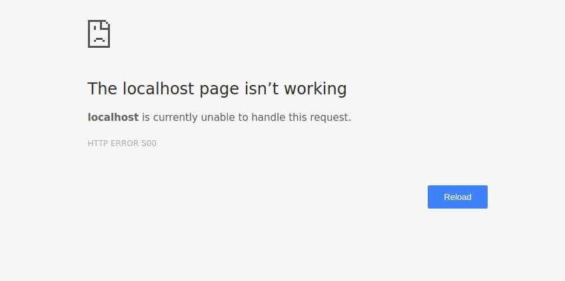The image size is (565, 281).
Task: Click the words "this request" in the description
Action: 318,118
